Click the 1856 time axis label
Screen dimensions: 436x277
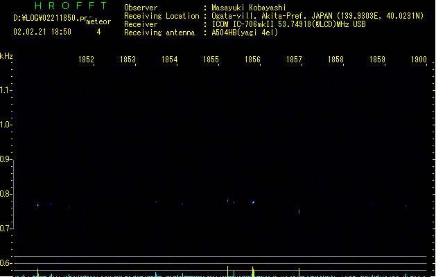pos(252,60)
